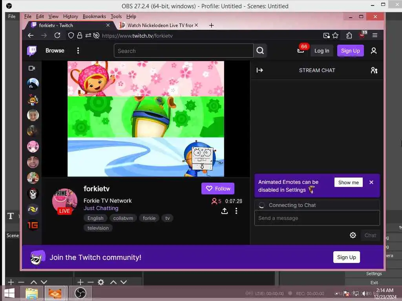Screen dimensions: 402x301
Task: Click the taskbar volume speaker icon
Action: click(x=364, y=293)
